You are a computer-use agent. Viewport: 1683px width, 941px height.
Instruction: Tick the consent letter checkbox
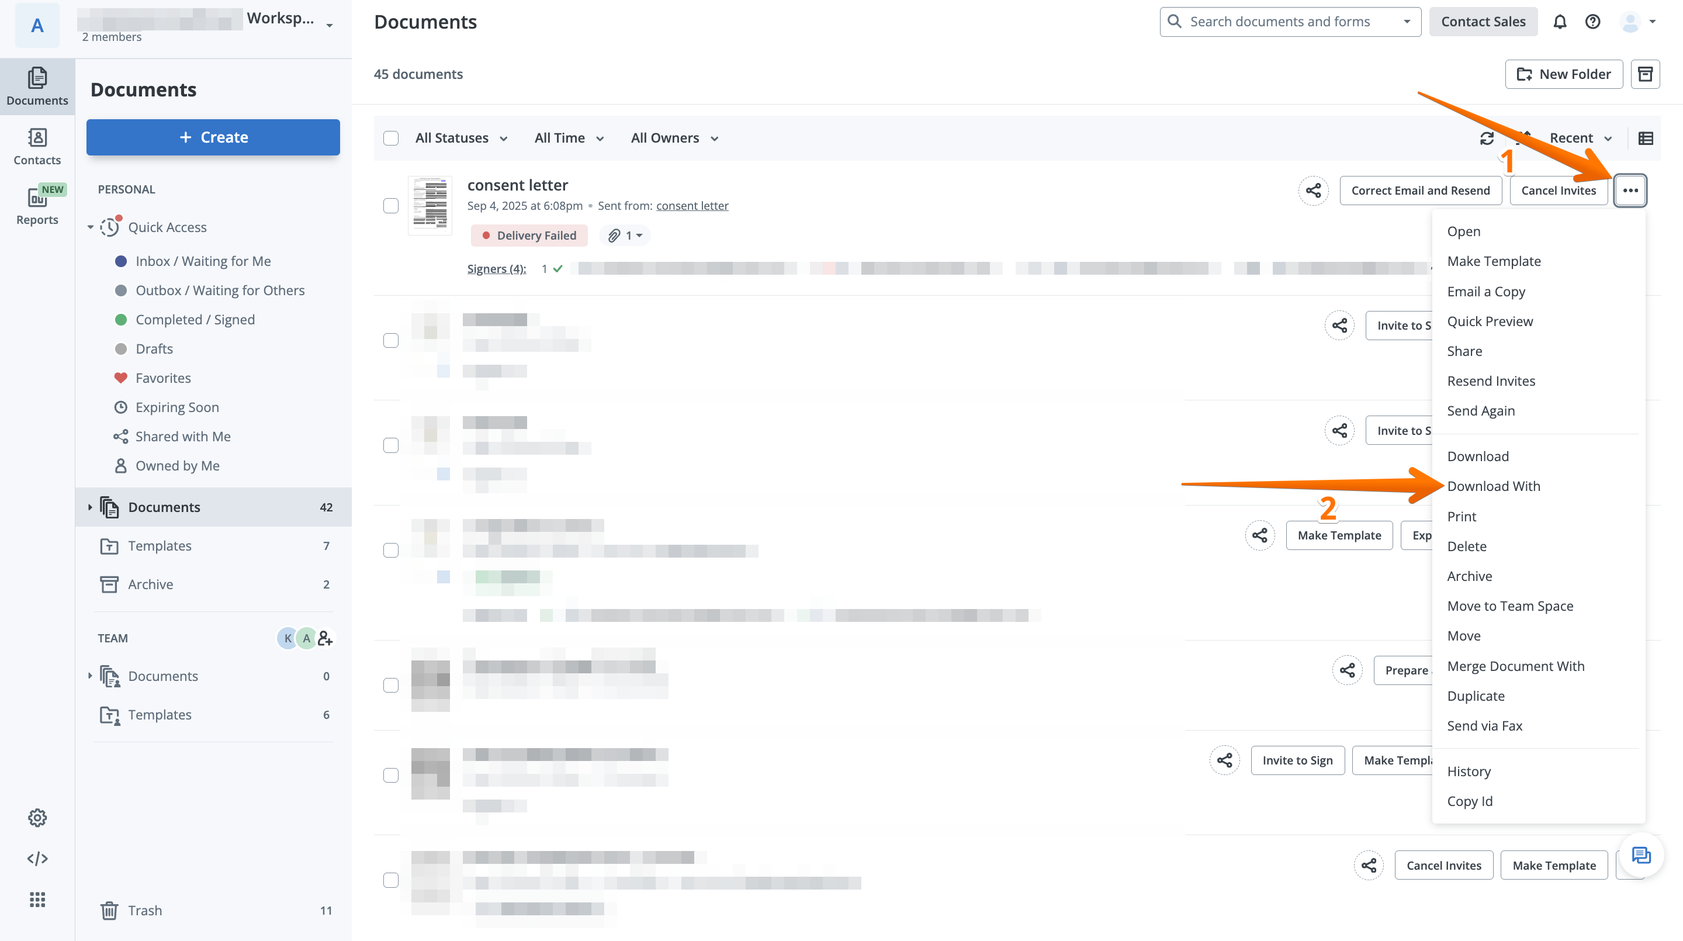[x=391, y=206]
